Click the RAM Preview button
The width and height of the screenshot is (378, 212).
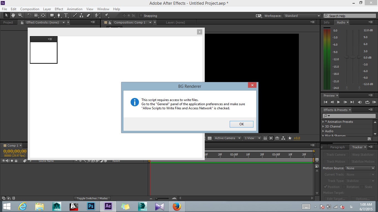click(374, 102)
